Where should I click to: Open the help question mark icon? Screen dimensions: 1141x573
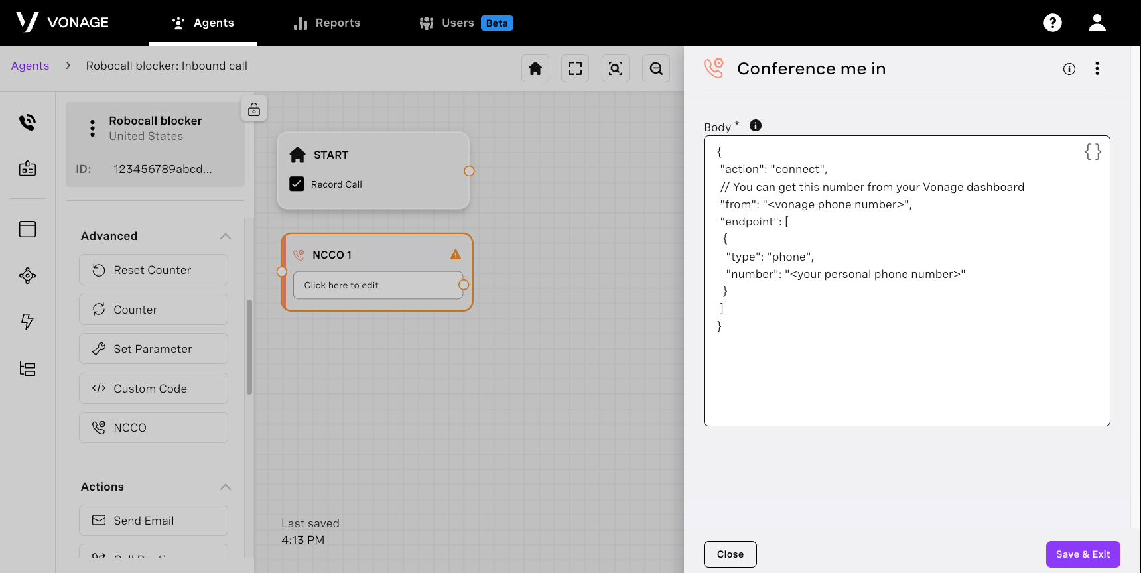tap(1053, 23)
